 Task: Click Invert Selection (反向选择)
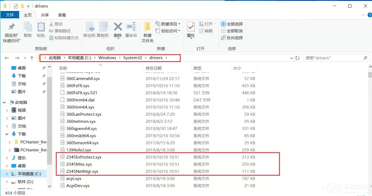232,38
